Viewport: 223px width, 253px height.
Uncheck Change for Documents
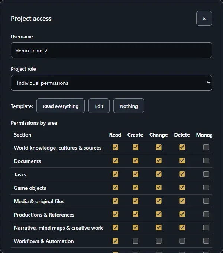[159, 161]
